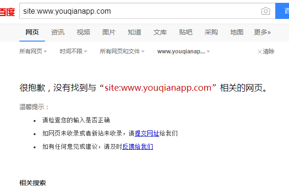This screenshot has width=289, height=188.
Task: Select the 网页 tab
Action: [32, 32]
